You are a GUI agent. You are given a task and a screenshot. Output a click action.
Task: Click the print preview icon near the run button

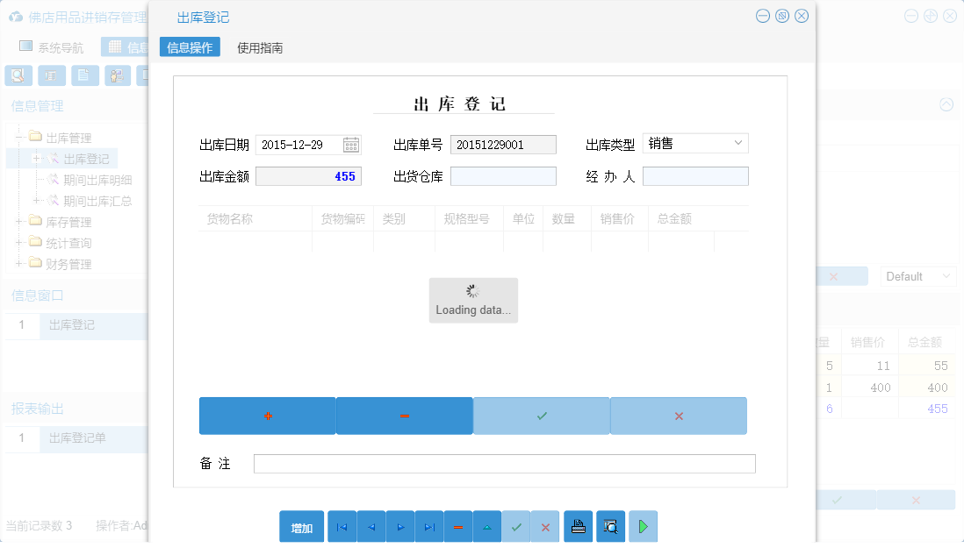point(610,526)
